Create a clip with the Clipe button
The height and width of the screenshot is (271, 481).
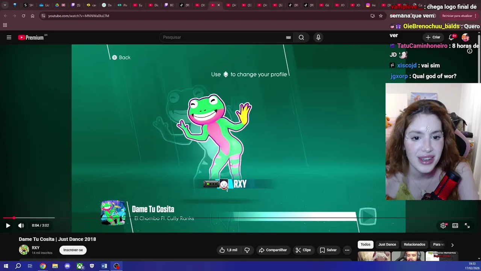[303, 250]
